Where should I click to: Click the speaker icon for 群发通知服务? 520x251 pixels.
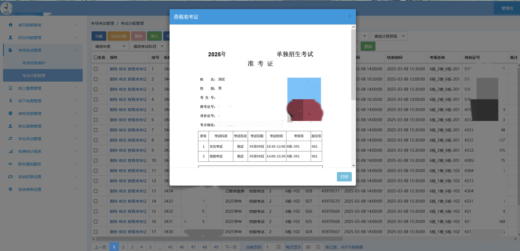point(10,164)
